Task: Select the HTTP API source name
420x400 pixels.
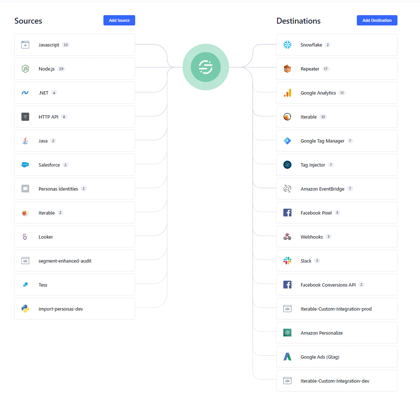Action: tap(48, 117)
